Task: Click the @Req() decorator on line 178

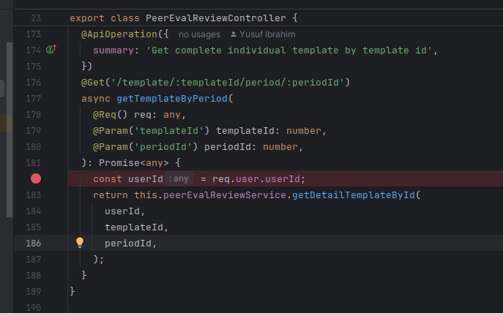Action: coord(111,115)
